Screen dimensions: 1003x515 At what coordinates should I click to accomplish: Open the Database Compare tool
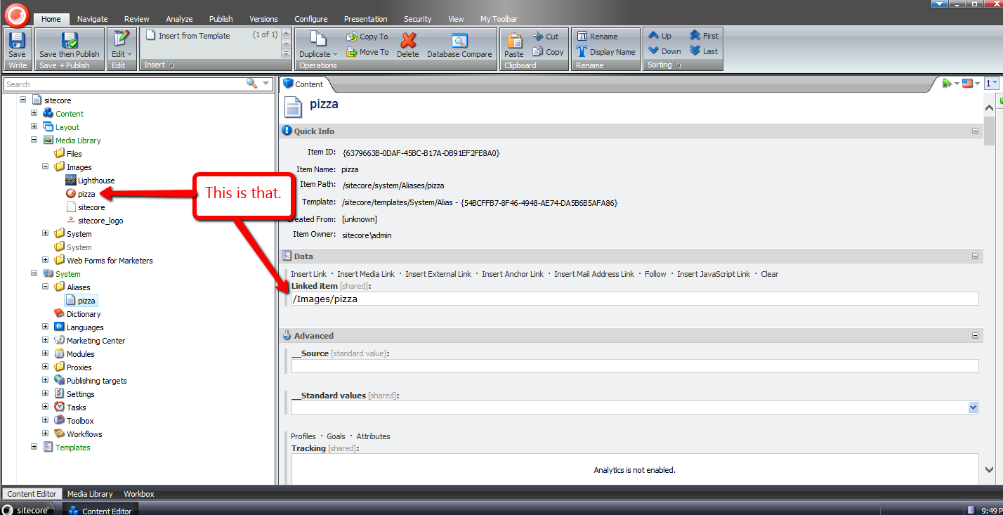point(459,41)
